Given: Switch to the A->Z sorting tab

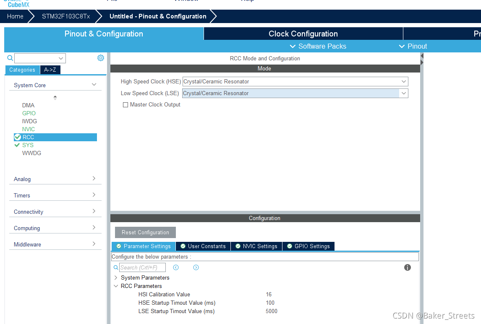Looking at the screenshot, I should click(x=50, y=70).
